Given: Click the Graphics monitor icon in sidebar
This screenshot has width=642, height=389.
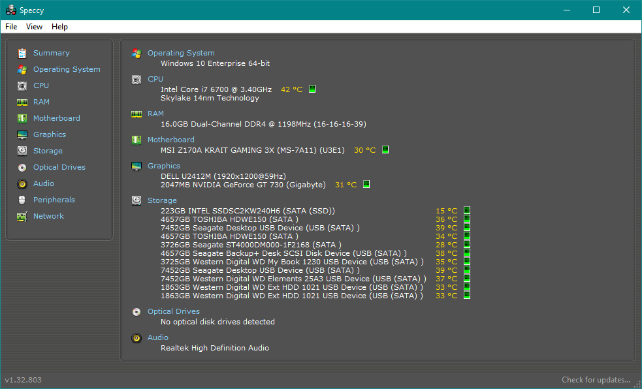Looking at the screenshot, I should (x=22, y=134).
